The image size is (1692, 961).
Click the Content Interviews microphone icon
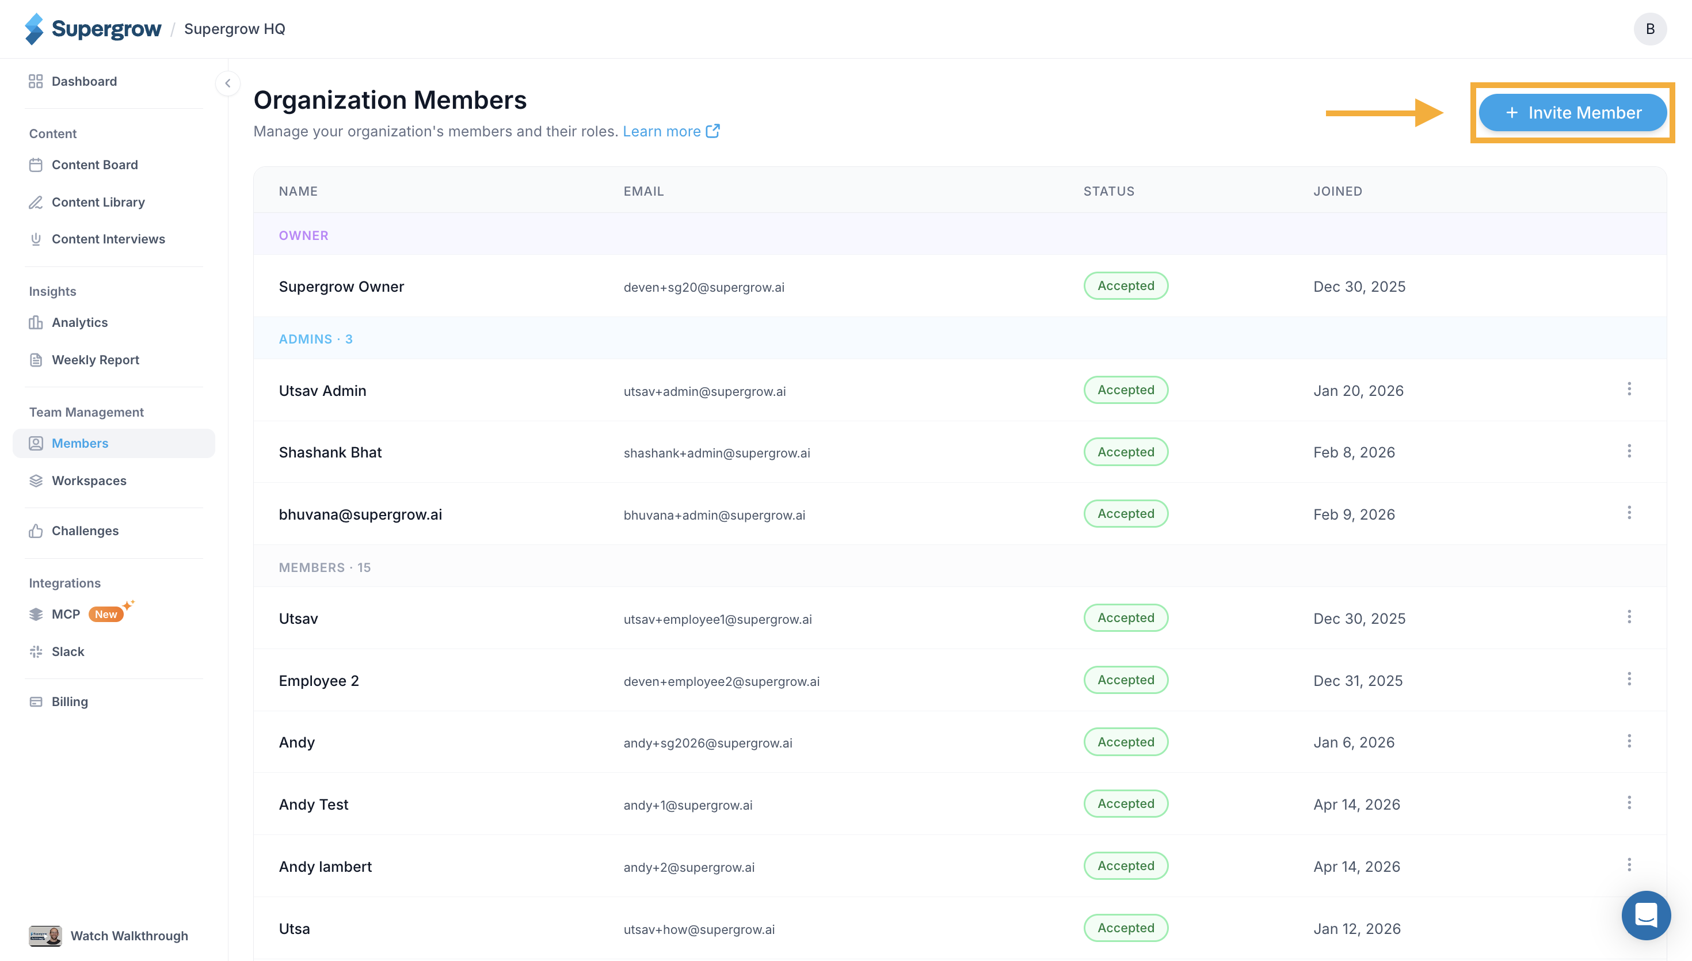(x=36, y=239)
